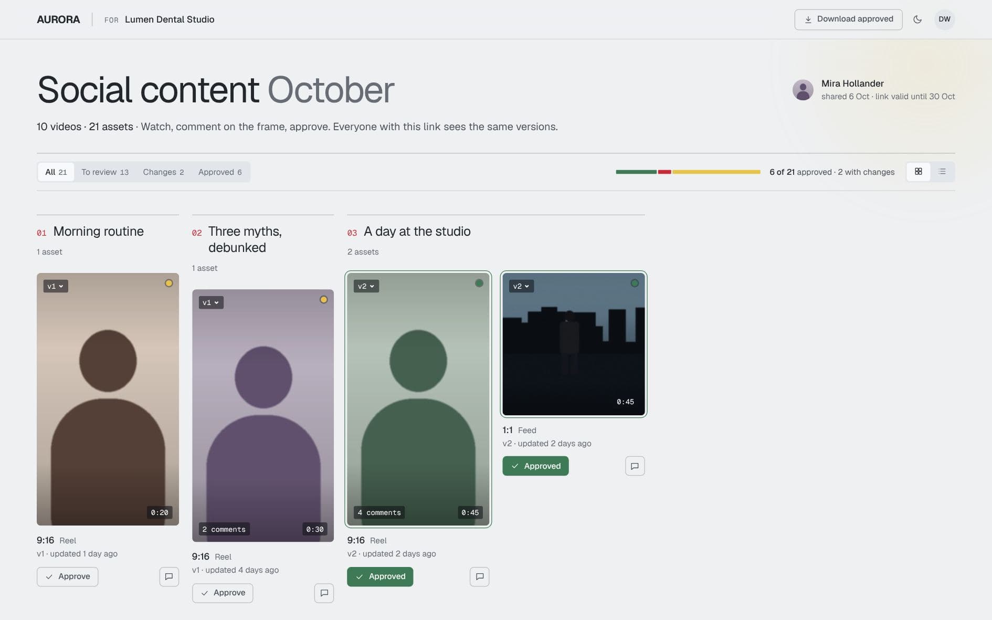
Task: Click the AURORA logo
Action: tap(58, 19)
